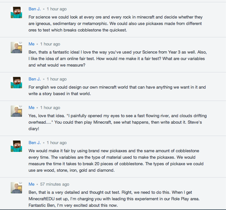
Task: Open the Me link on 57 minutes ago reply
Action: (31, 184)
